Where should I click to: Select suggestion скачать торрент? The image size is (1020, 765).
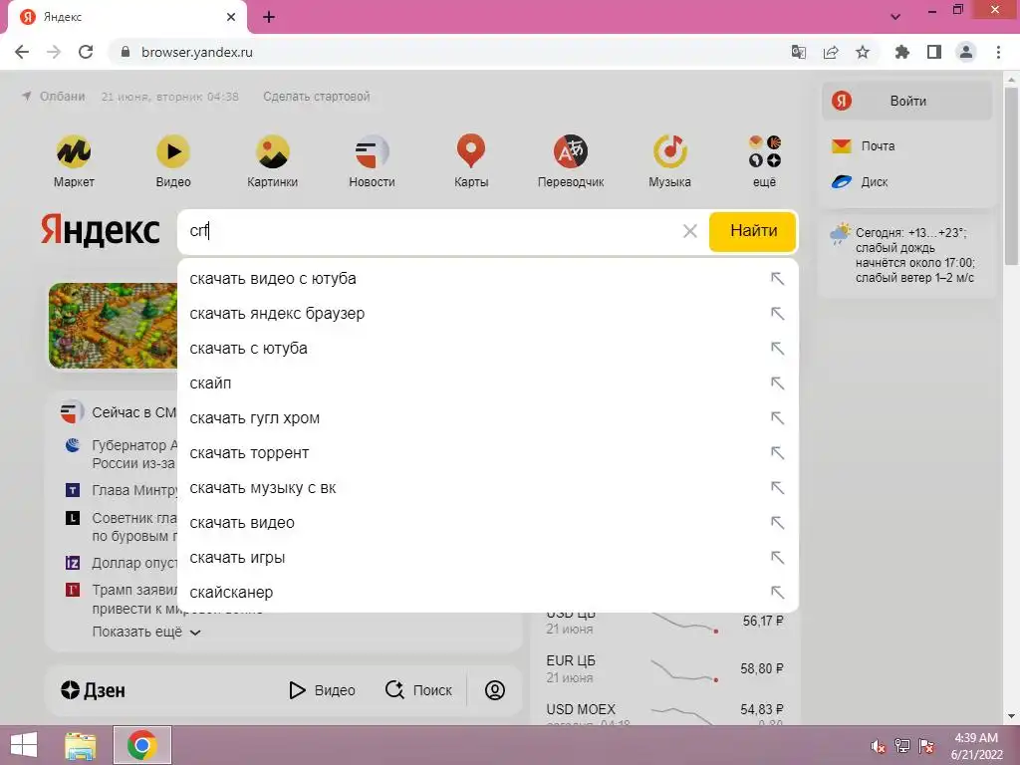[488, 453]
